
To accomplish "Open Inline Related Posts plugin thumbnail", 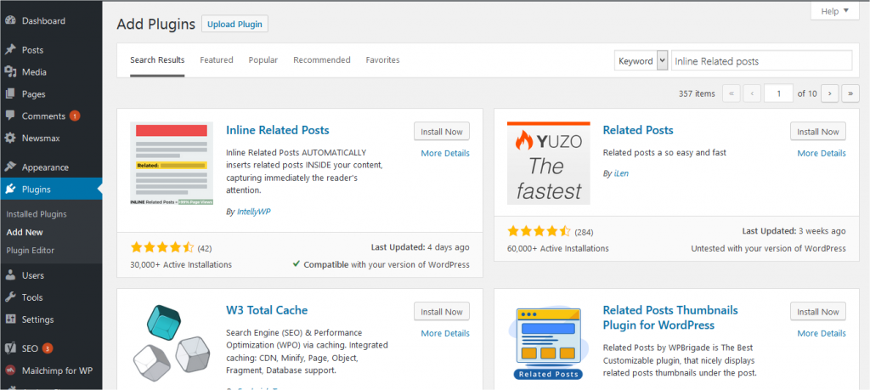I will pos(172,164).
